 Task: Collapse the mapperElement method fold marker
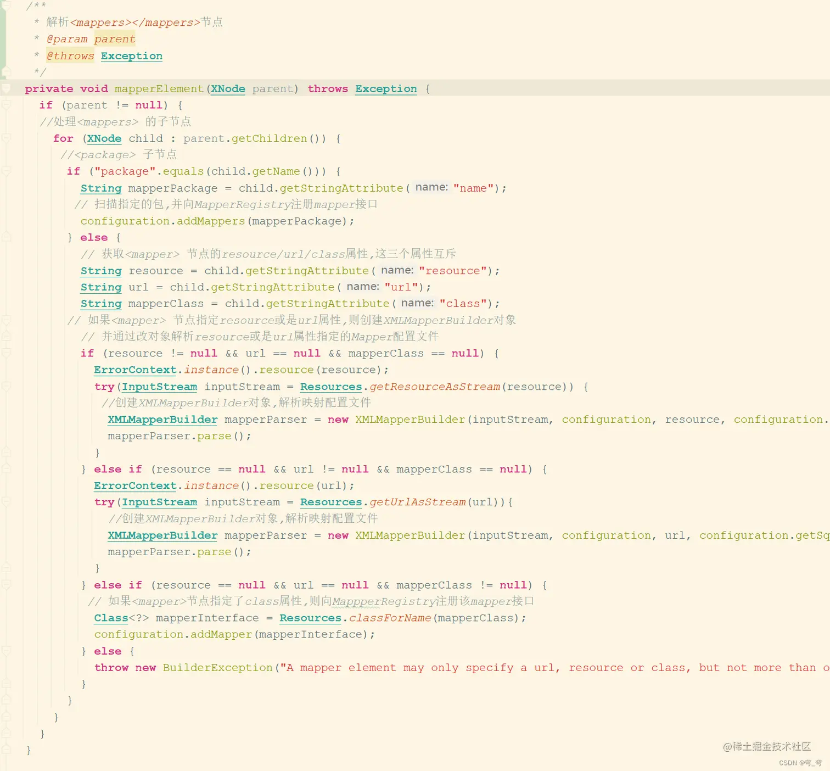click(x=6, y=88)
